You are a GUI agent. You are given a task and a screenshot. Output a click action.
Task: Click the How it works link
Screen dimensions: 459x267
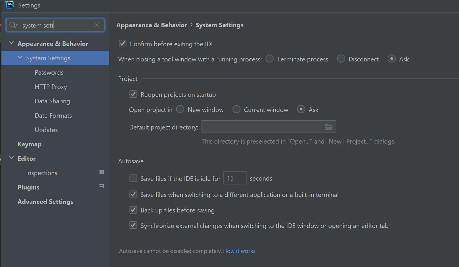(239, 251)
